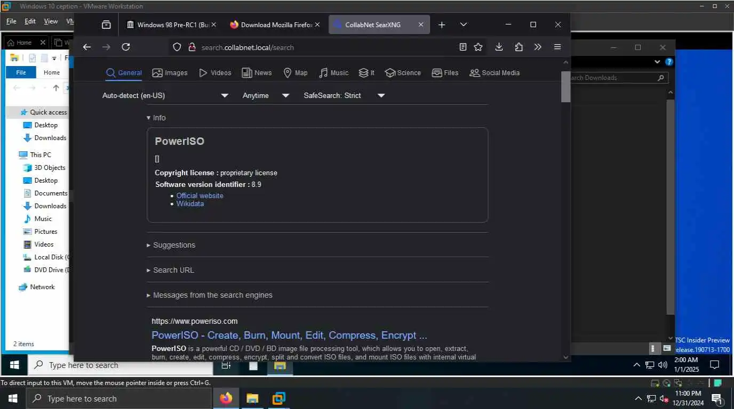Expand the Search URL section
This screenshot has width=734, height=409.
click(x=170, y=270)
